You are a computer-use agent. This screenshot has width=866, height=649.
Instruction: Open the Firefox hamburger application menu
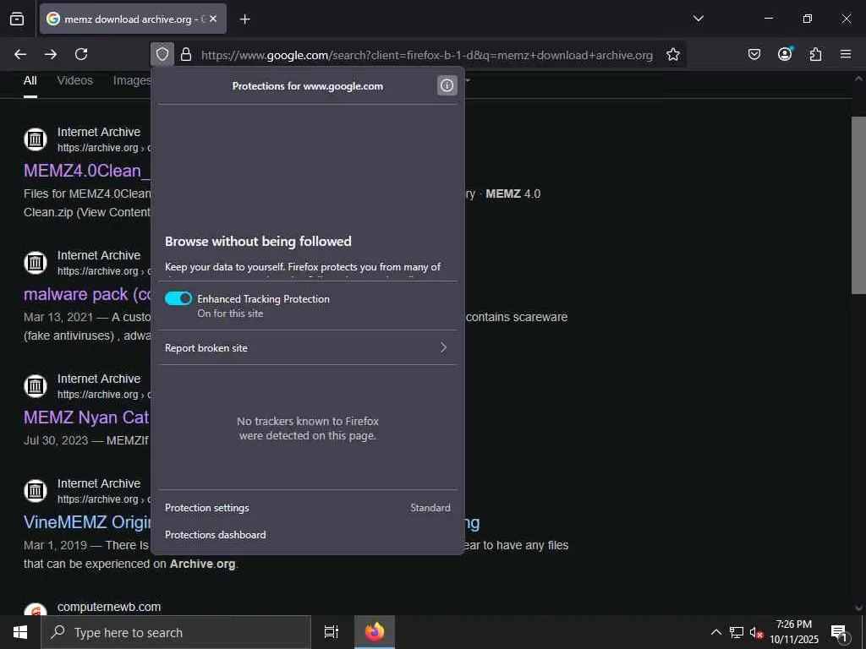click(846, 54)
